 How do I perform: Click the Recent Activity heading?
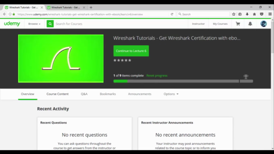click(x=53, y=109)
